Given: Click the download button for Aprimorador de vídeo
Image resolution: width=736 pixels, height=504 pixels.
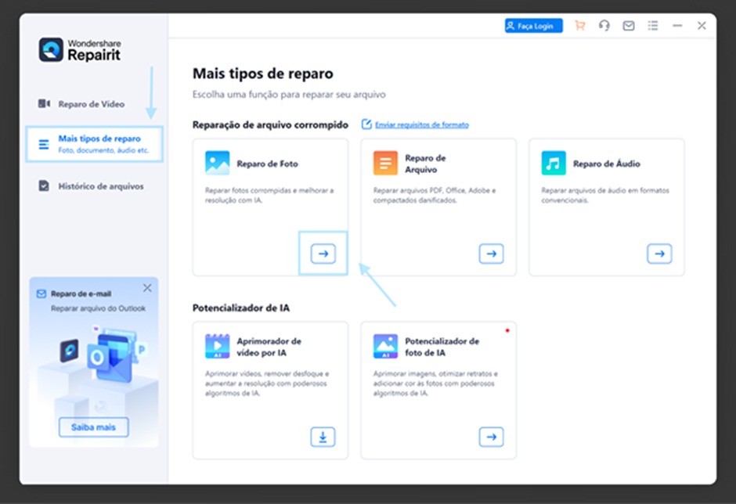Looking at the screenshot, I should (323, 437).
